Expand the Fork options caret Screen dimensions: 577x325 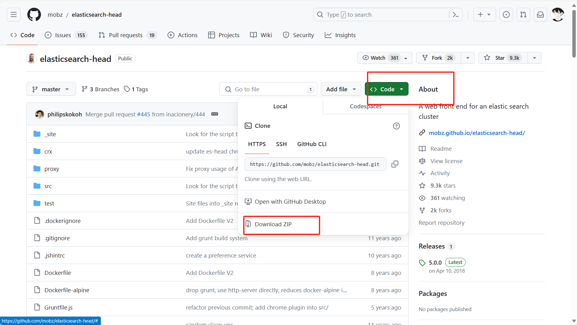point(468,58)
